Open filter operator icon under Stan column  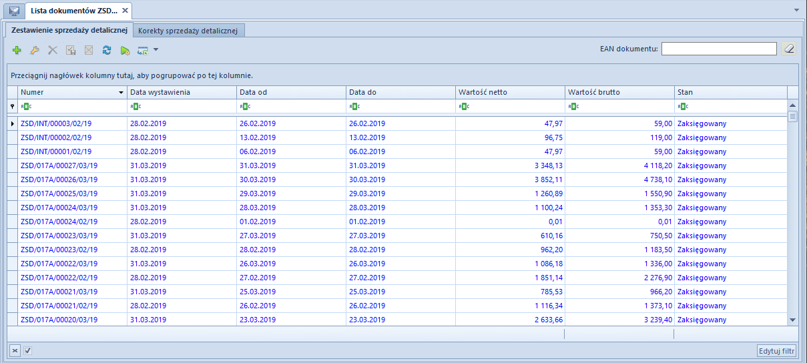[682, 106]
